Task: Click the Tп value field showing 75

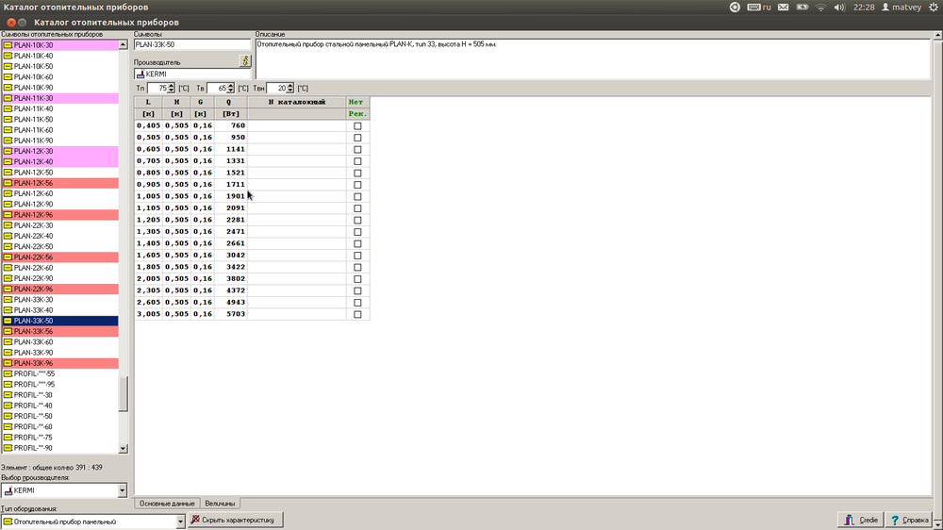Action: click(x=157, y=88)
